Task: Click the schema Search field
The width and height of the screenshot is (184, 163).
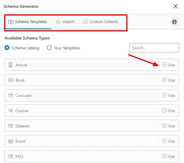Action: tap(154, 48)
